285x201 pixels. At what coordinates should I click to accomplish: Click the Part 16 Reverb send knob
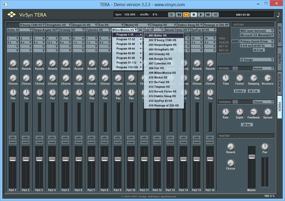pyautogui.click(x=210, y=63)
